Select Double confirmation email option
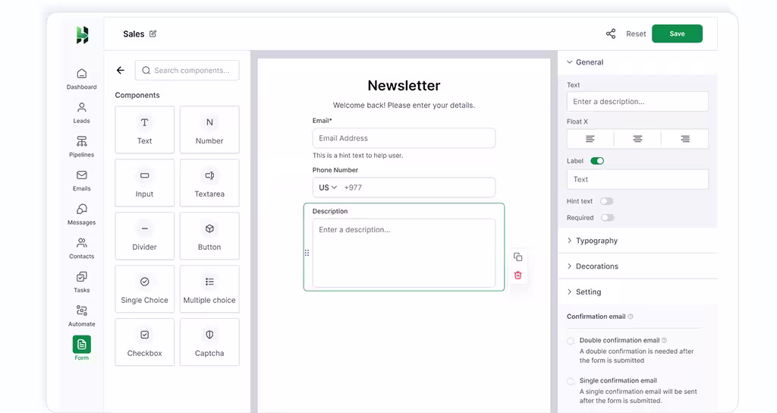Image resolution: width=777 pixels, height=413 pixels. (x=571, y=341)
